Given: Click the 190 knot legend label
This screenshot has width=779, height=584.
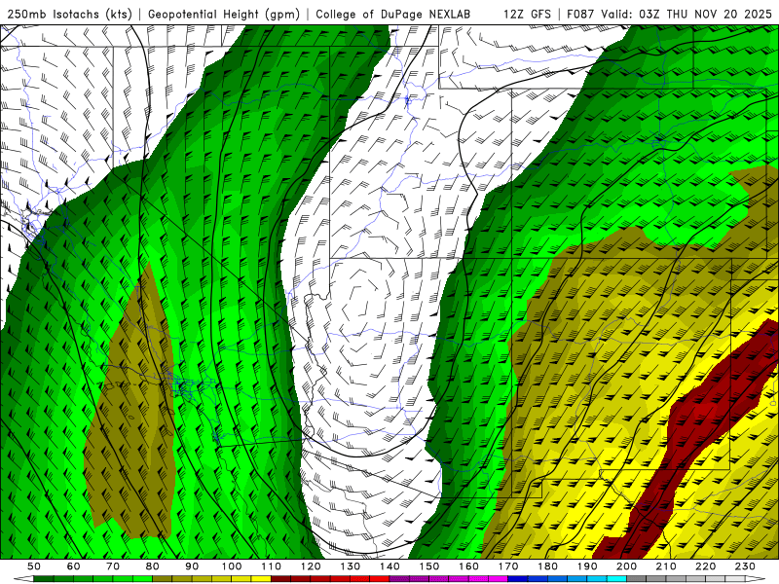Looking at the screenshot, I should (x=587, y=566).
